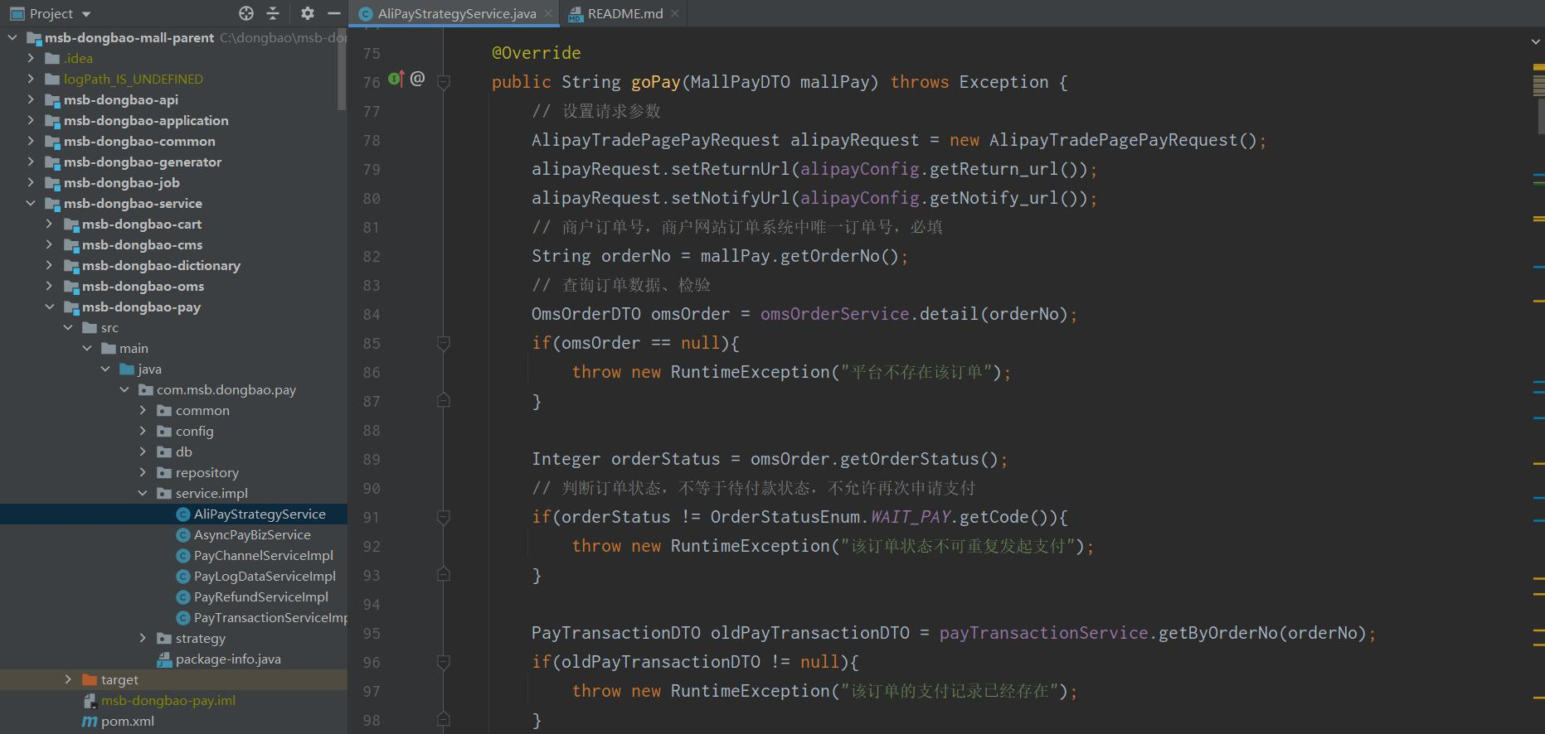Image resolution: width=1545 pixels, height=734 pixels.
Task: Select the msb-dongbao-cart module
Action: coord(142,224)
